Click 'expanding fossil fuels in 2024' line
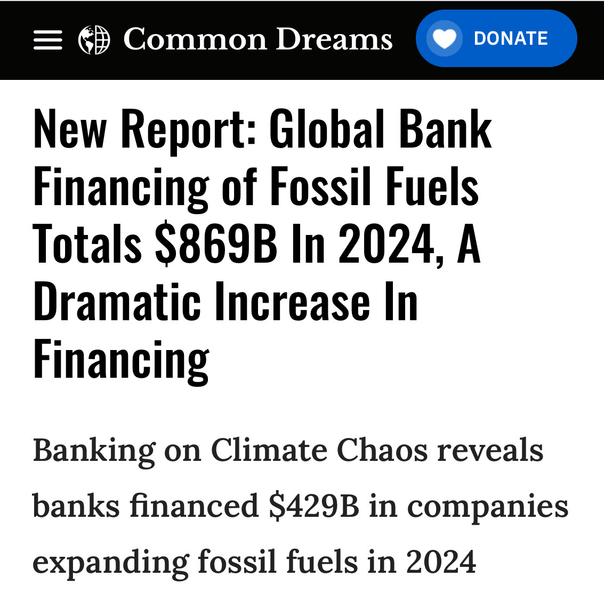Viewport: 604px width, 601px height. 254,563
